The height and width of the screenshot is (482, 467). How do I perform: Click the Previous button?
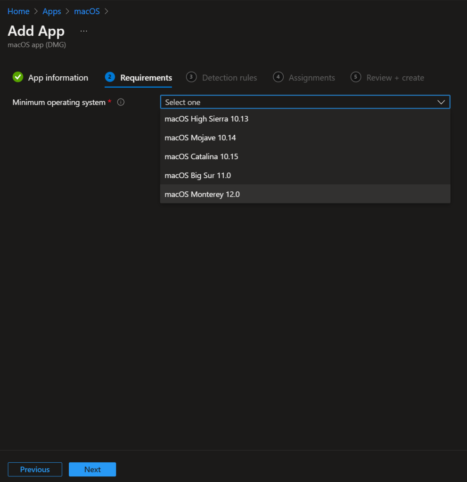[35, 469]
